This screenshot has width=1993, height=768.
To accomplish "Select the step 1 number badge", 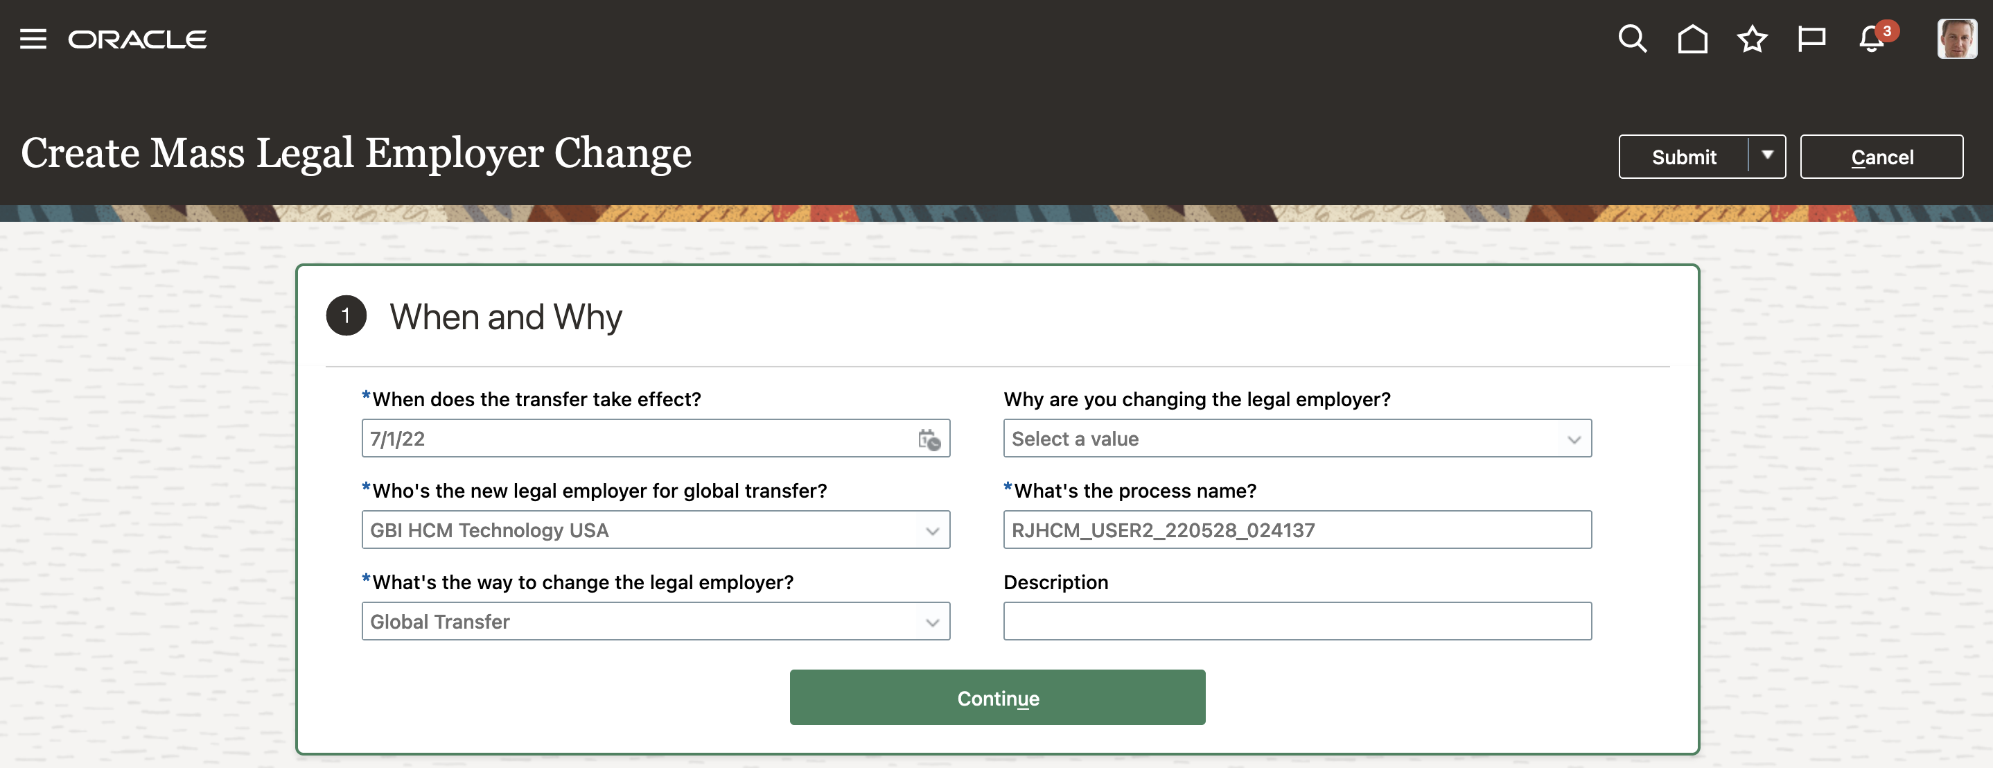I will point(346,316).
